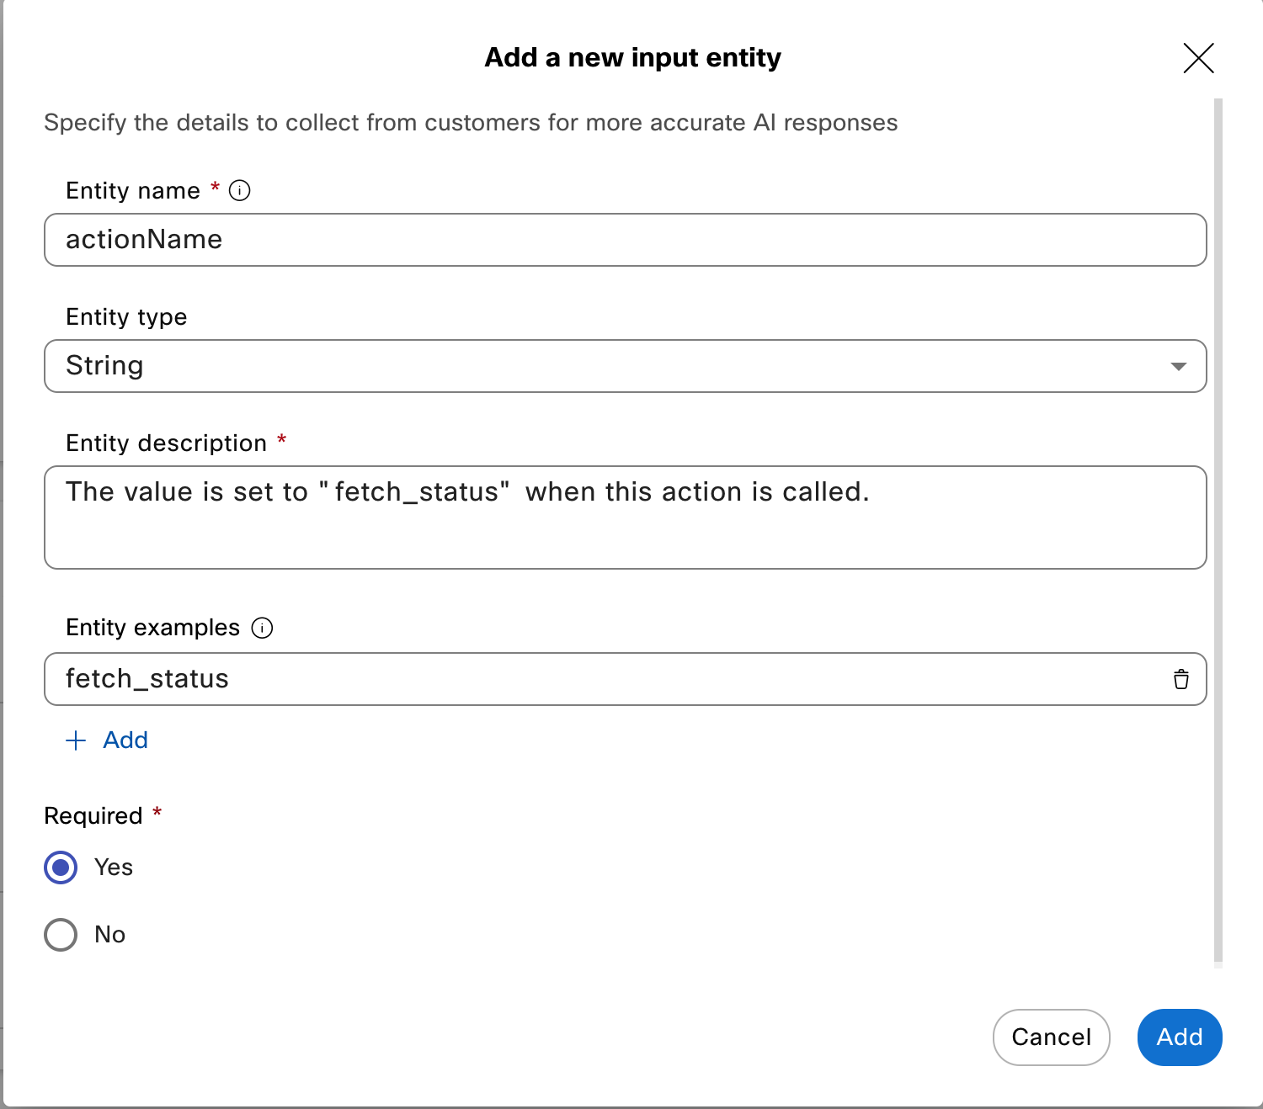Viewport: 1263px width, 1109px height.
Task: Click the plus icon below the examples
Action: coord(76,740)
